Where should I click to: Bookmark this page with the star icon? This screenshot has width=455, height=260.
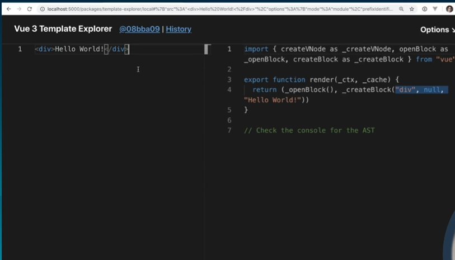(412, 9)
